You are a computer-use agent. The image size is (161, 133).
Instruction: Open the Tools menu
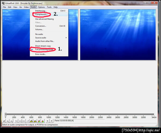pyautogui.click(x=49, y=7)
